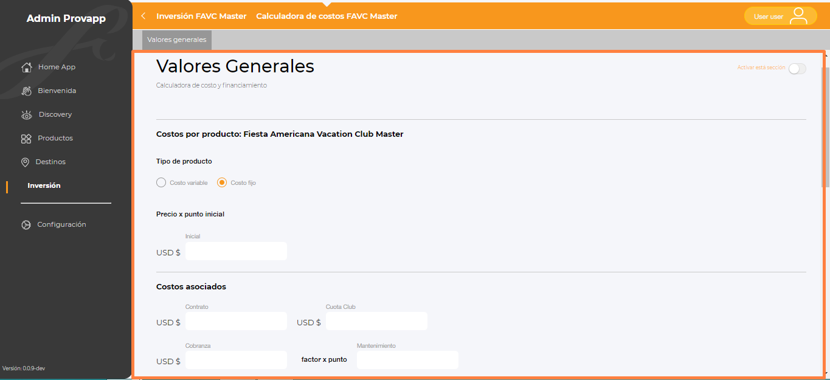Click the Calculadora de costos FAVC Master title
This screenshot has height=380, width=830.
(327, 16)
